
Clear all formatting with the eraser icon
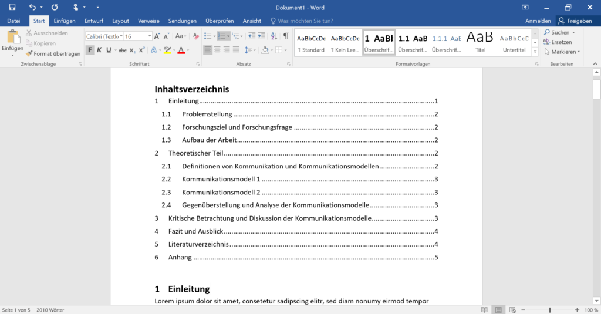pos(196,36)
